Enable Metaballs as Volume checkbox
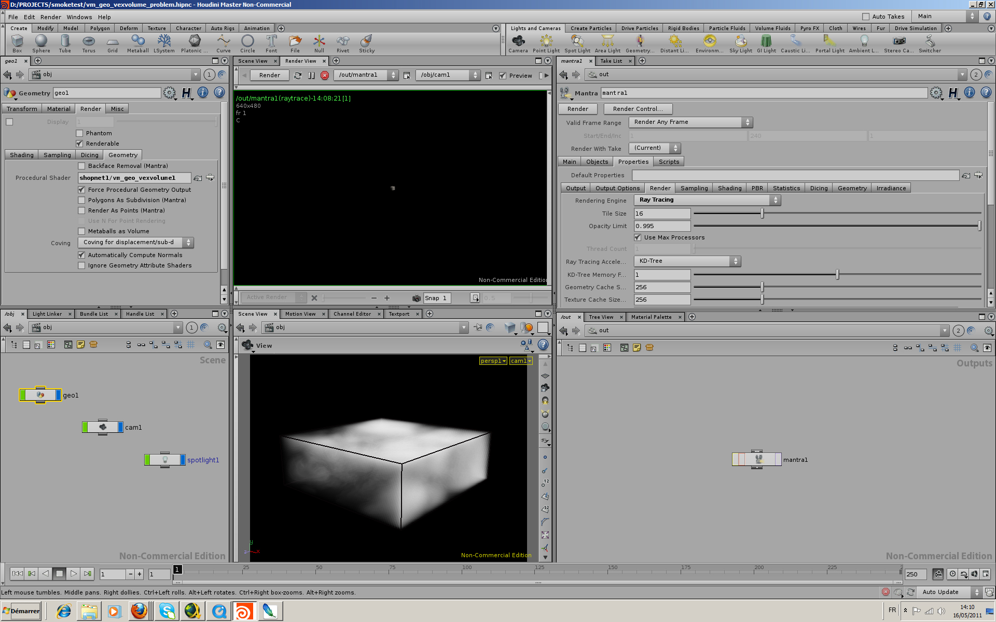The image size is (996, 622). [x=81, y=231]
